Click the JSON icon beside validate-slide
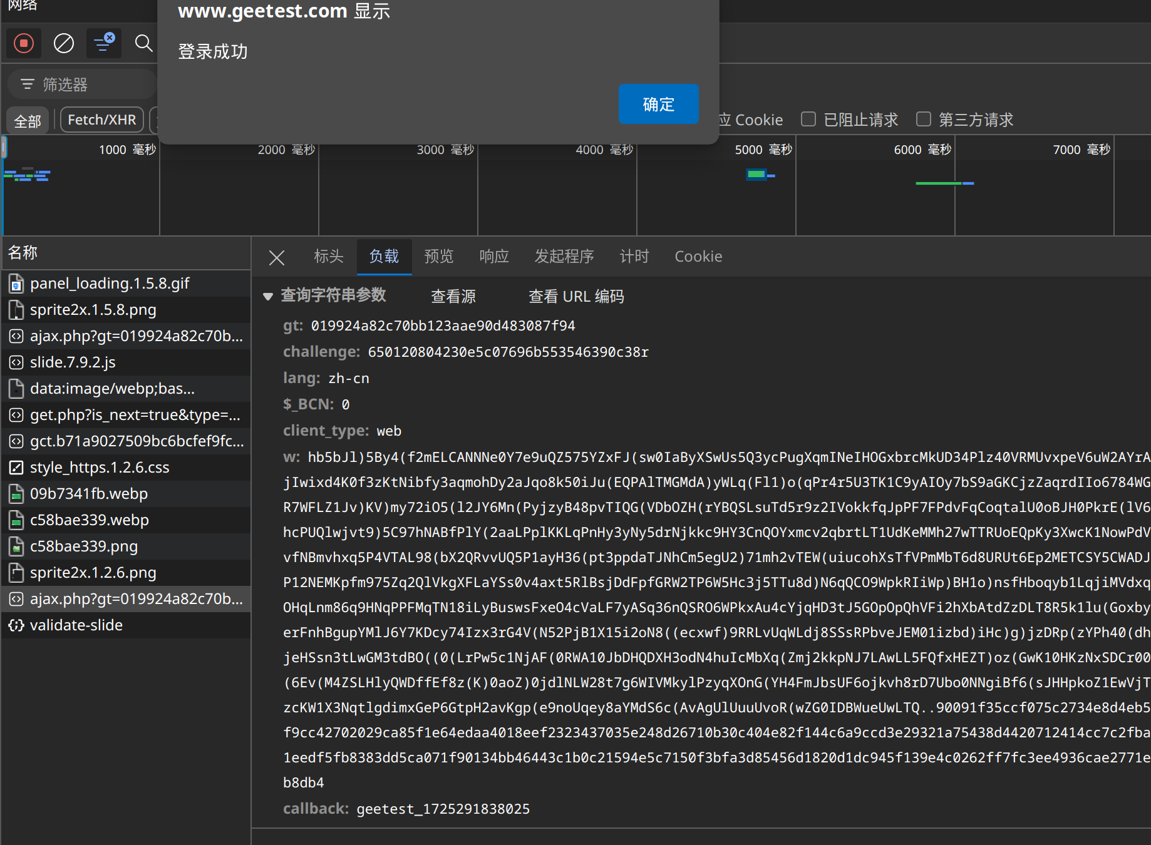The height and width of the screenshot is (845, 1151). 16,625
